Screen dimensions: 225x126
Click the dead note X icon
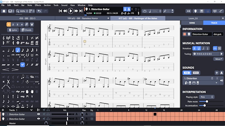tap(8, 82)
